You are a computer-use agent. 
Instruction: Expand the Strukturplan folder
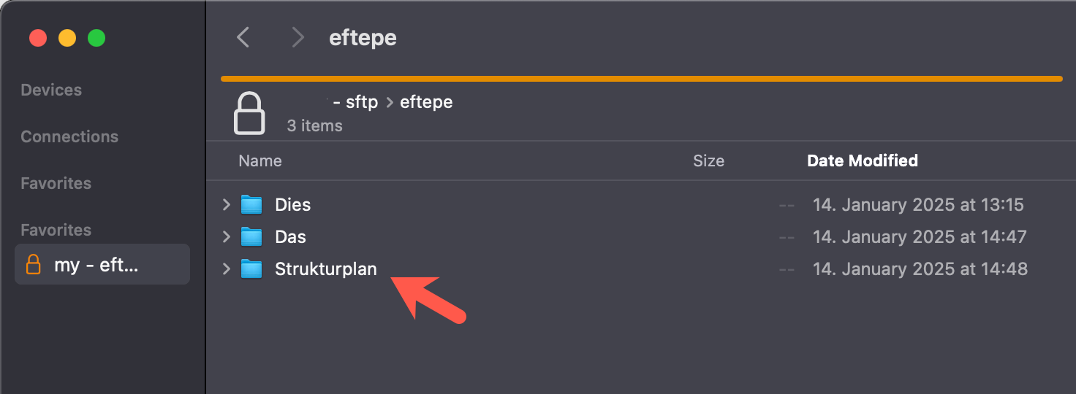pos(227,269)
